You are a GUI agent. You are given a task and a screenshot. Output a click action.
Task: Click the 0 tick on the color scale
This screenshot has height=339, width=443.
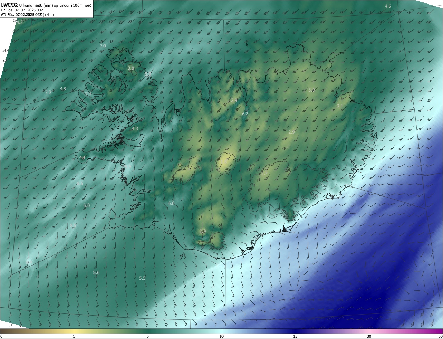[x=1, y=336]
